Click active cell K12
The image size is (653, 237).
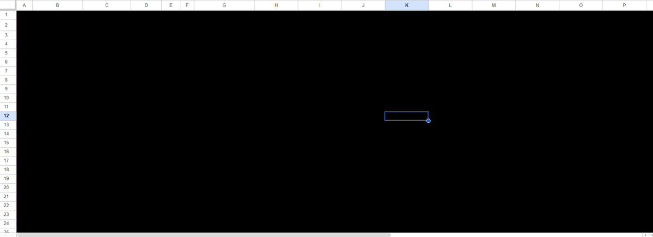coord(406,116)
